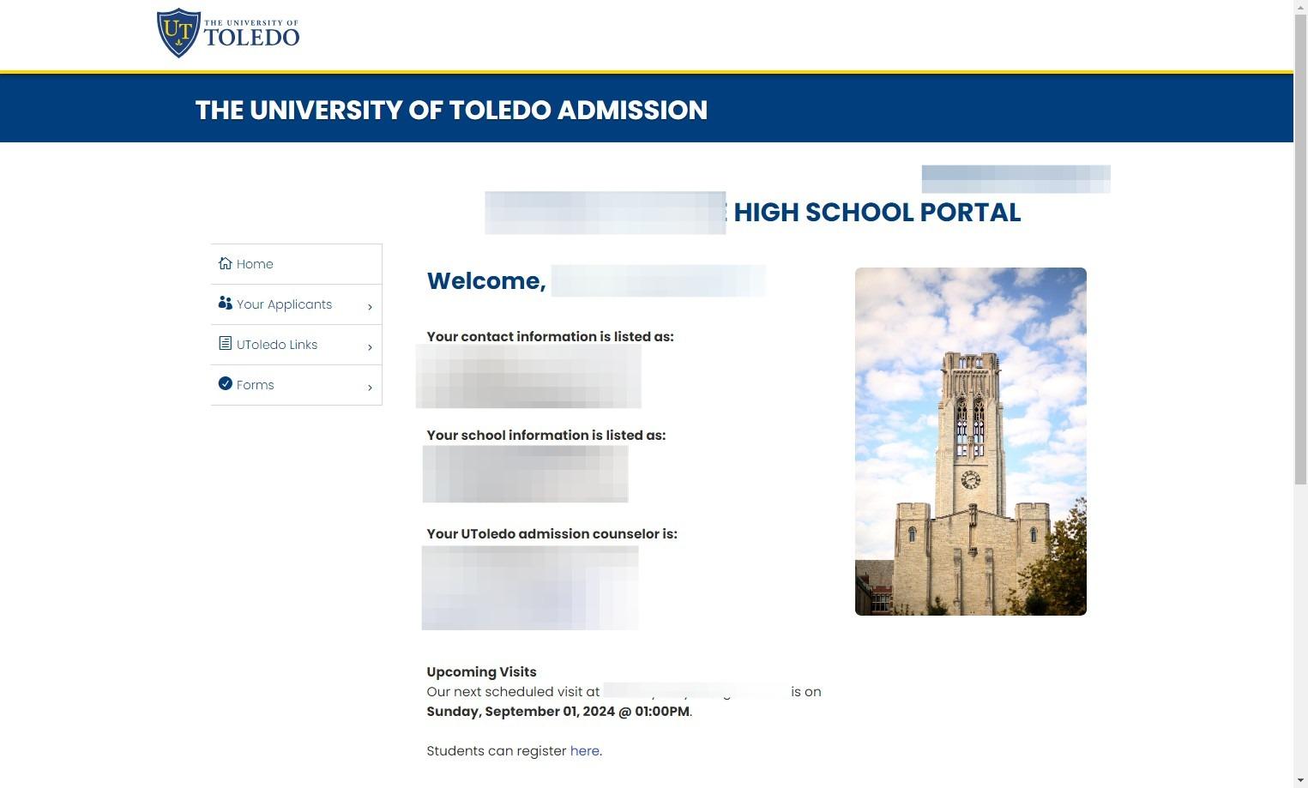The height and width of the screenshot is (788, 1308).
Task: Click the 'Upcoming Visits' heading
Action: [x=481, y=672]
